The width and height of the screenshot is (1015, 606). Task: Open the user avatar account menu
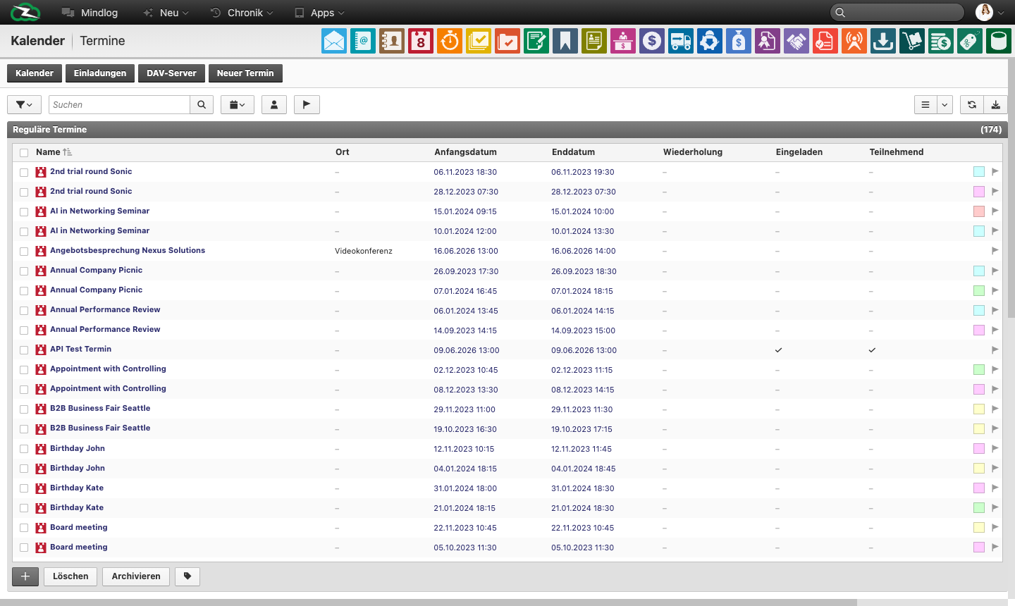(x=990, y=12)
